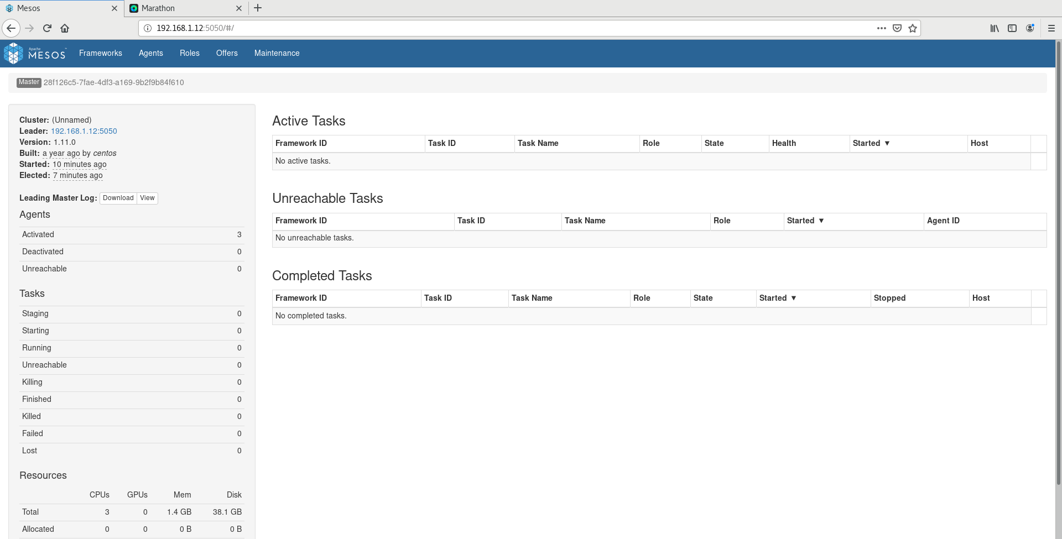Save page to Pocket
This screenshot has height=539, width=1062.
[897, 28]
